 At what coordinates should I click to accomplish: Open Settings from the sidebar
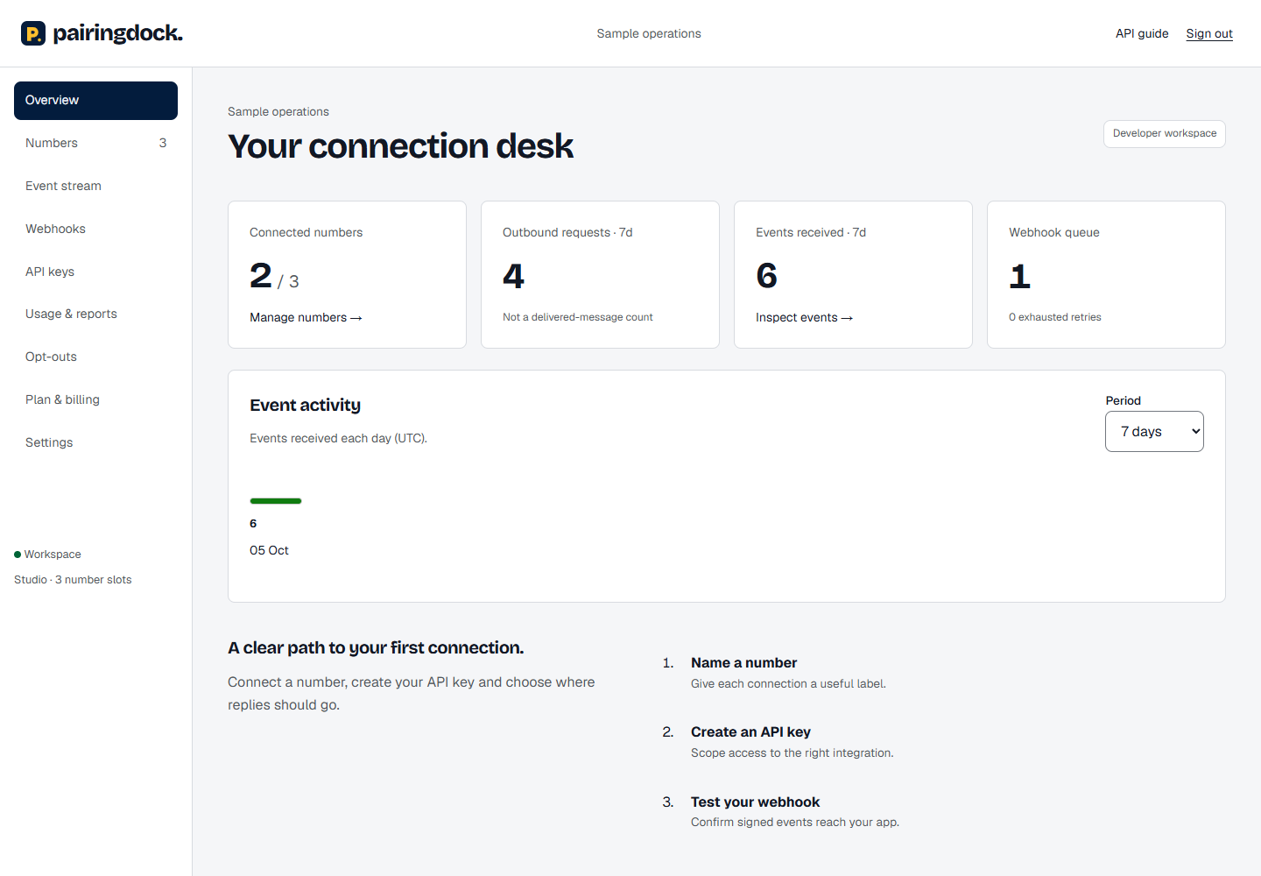95,442
